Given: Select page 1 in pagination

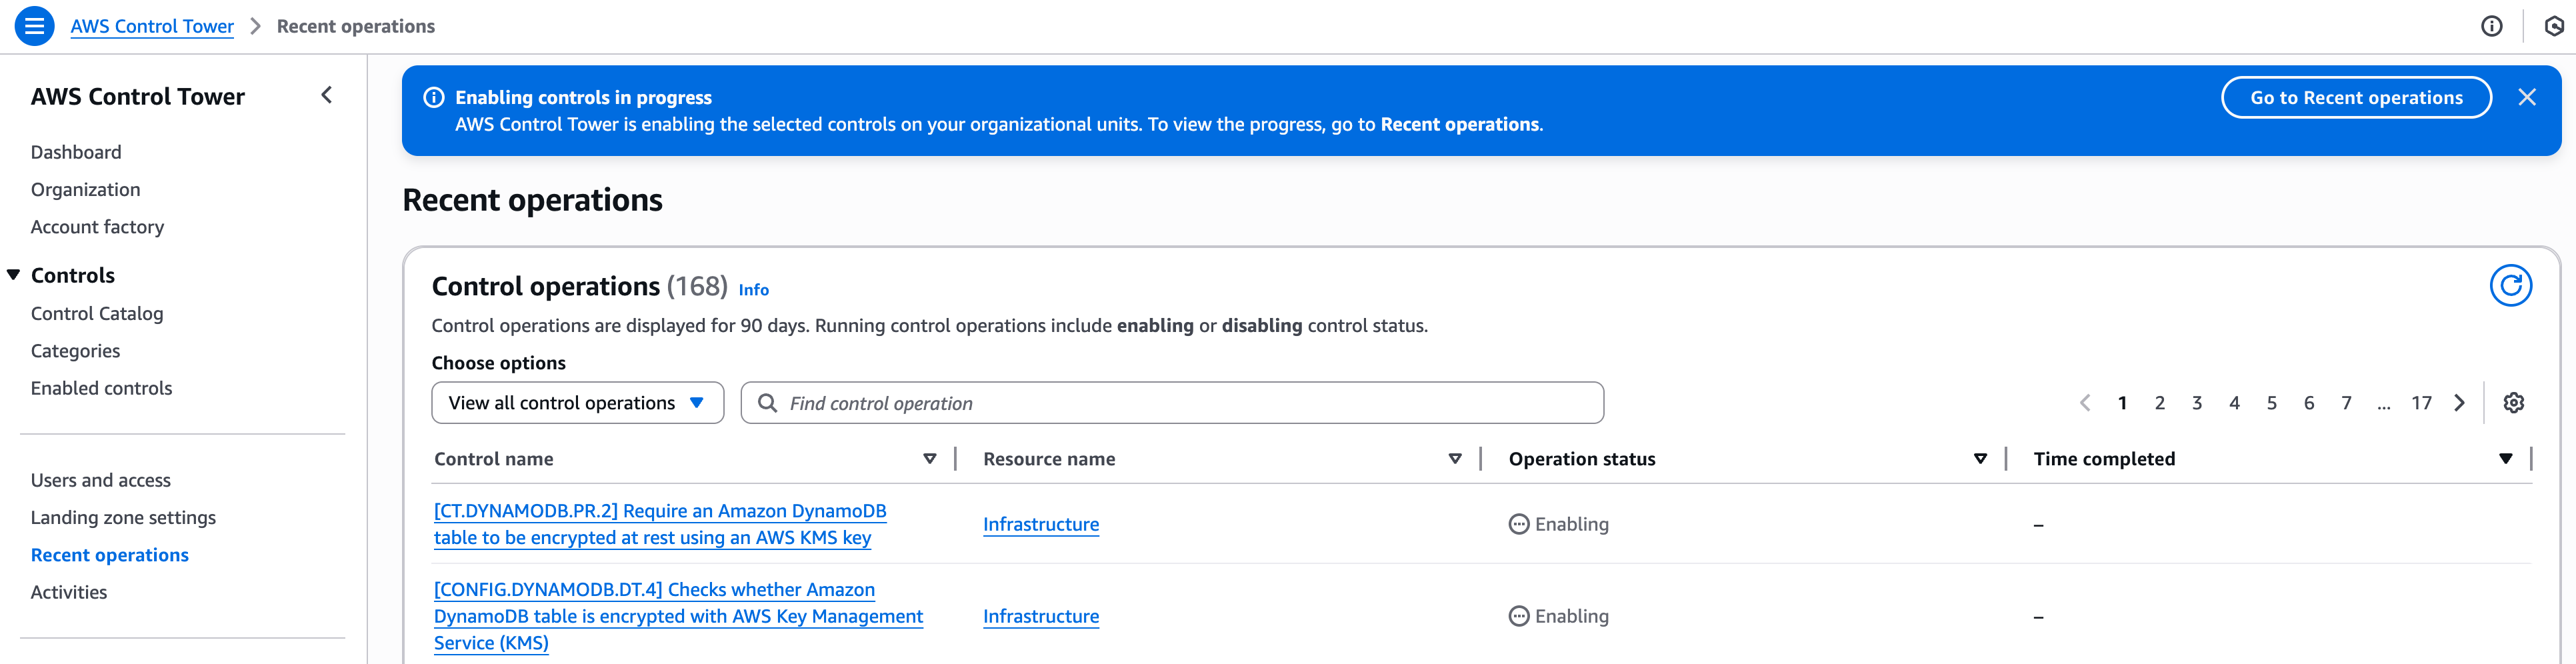Looking at the screenshot, I should (2122, 403).
